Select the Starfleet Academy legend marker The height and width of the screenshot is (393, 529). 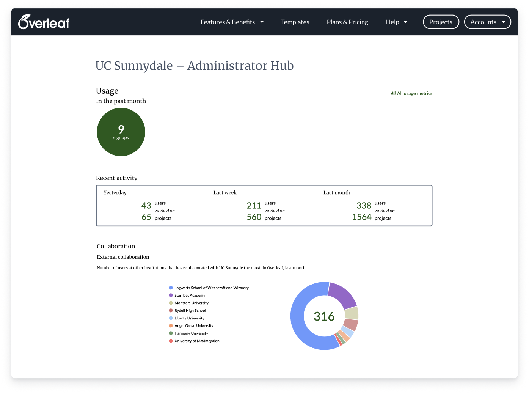click(170, 295)
